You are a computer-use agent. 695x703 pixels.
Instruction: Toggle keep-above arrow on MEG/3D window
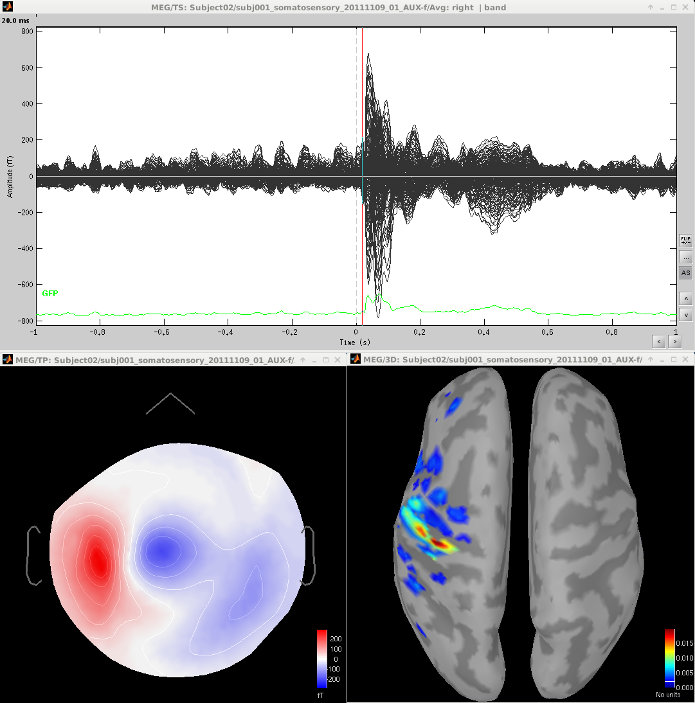(x=651, y=359)
